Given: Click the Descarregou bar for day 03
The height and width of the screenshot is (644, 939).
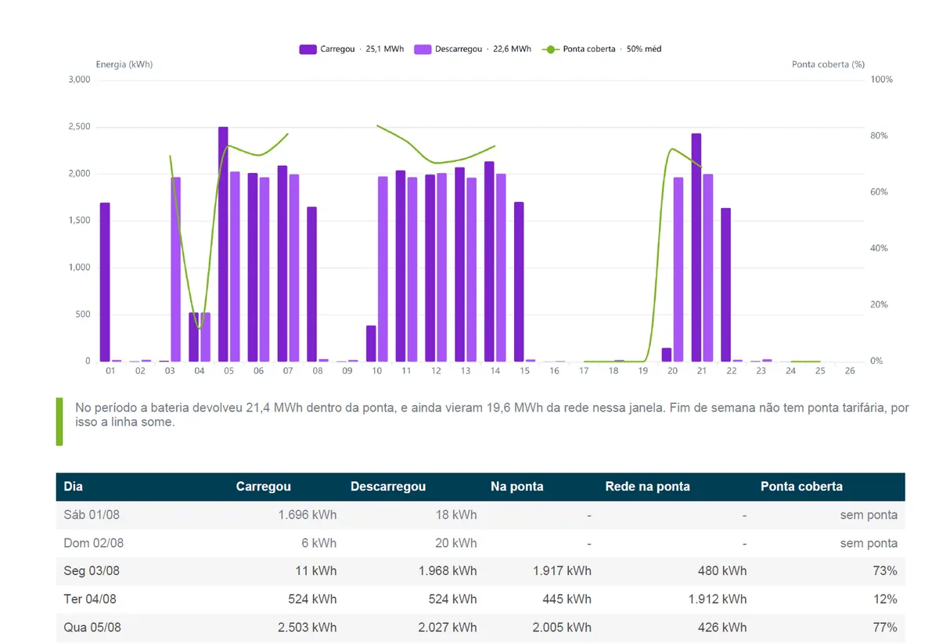Looking at the screenshot, I should pos(175,269).
